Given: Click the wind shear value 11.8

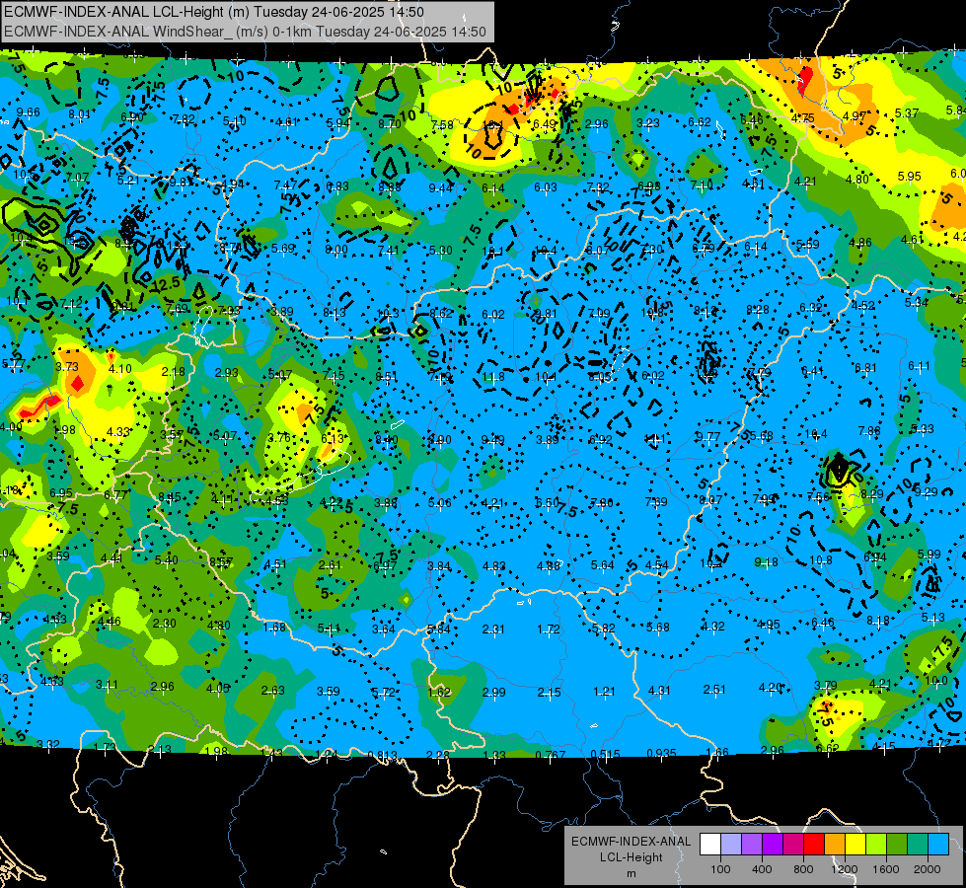Looking at the screenshot, I should (x=493, y=377).
